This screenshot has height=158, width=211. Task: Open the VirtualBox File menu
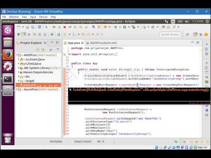click(4, 17)
